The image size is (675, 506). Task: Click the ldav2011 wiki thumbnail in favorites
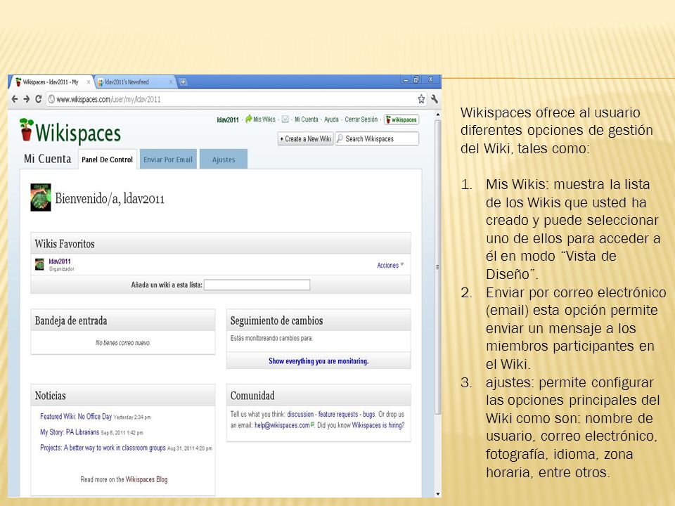39,264
